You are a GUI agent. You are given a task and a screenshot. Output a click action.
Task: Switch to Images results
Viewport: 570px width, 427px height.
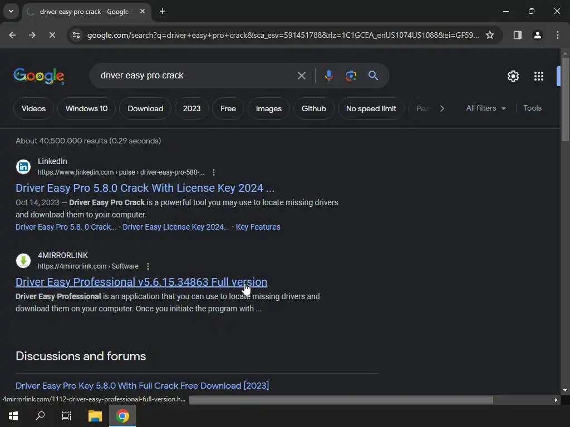click(269, 108)
